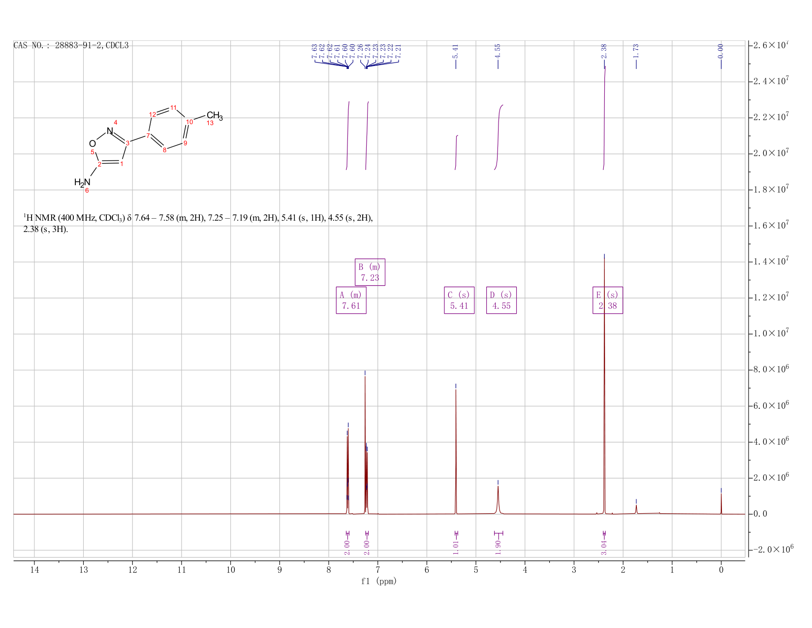Viewport: 812px width, 628px height.
Task: Click red atom number 6 below H2N
Action: point(87,191)
